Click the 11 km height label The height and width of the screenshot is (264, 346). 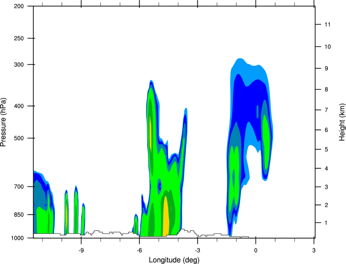[327, 24]
